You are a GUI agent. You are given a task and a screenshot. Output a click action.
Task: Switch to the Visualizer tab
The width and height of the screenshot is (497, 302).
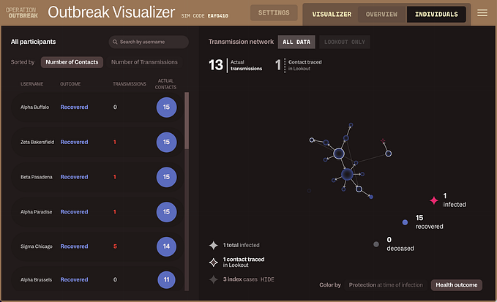pos(332,14)
